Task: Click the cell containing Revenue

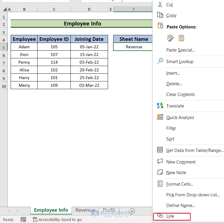Action: (133, 47)
